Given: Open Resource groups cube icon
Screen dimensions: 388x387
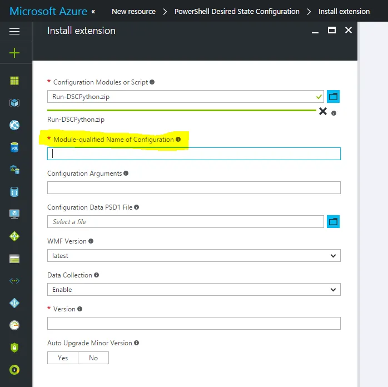Looking at the screenshot, I should coord(14,103).
